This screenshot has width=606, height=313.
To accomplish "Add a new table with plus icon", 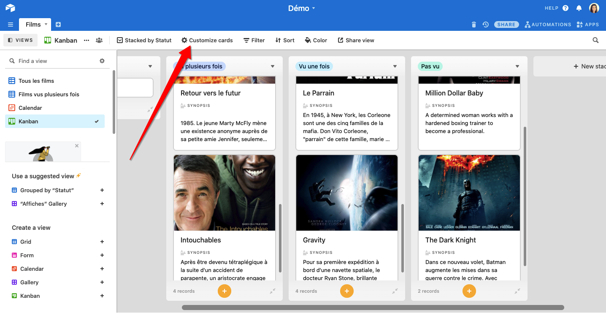I will [58, 24].
